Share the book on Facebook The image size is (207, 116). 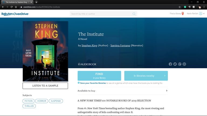(x=170, y=64)
